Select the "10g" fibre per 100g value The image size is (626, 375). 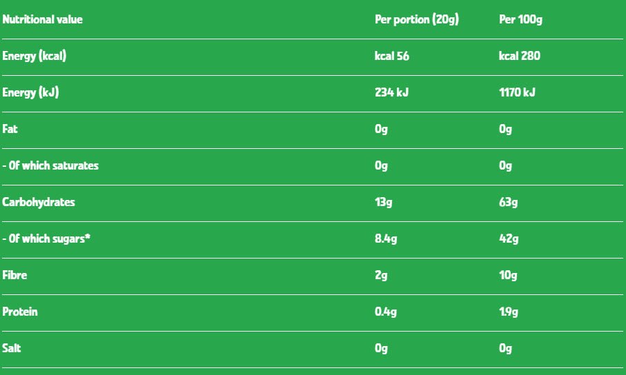(508, 275)
